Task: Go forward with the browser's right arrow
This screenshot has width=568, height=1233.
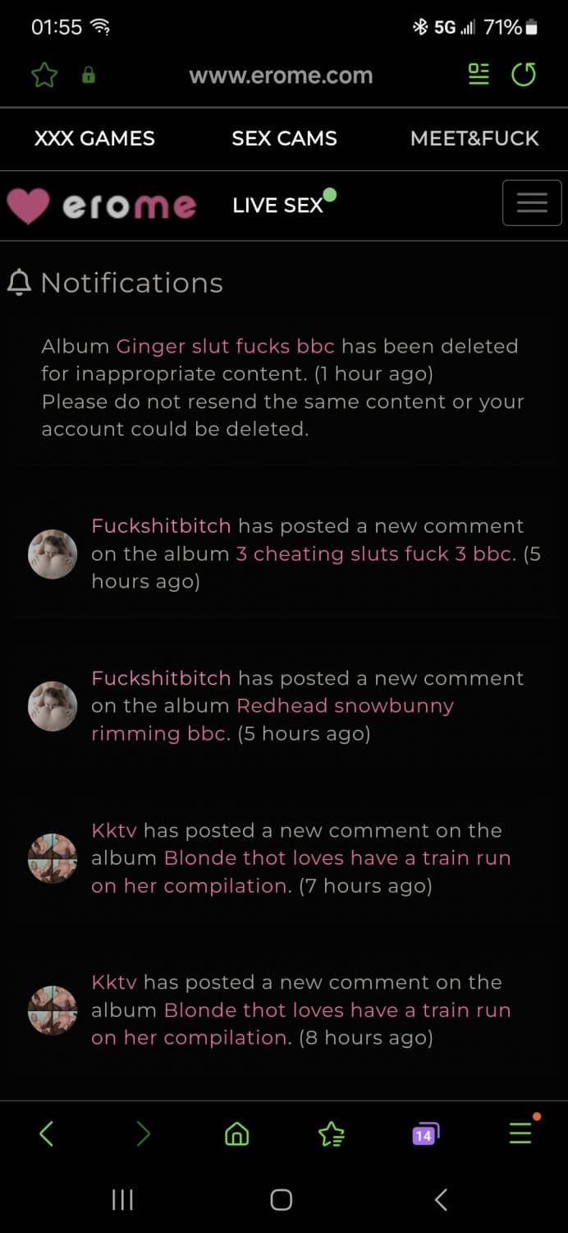Action: [x=143, y=1134]
